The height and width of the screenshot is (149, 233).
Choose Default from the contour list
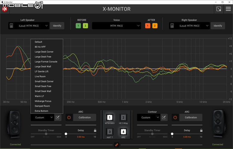point(47,42)
